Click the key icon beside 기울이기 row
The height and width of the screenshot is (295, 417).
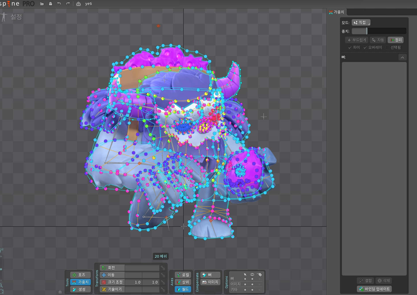[163, 289]
